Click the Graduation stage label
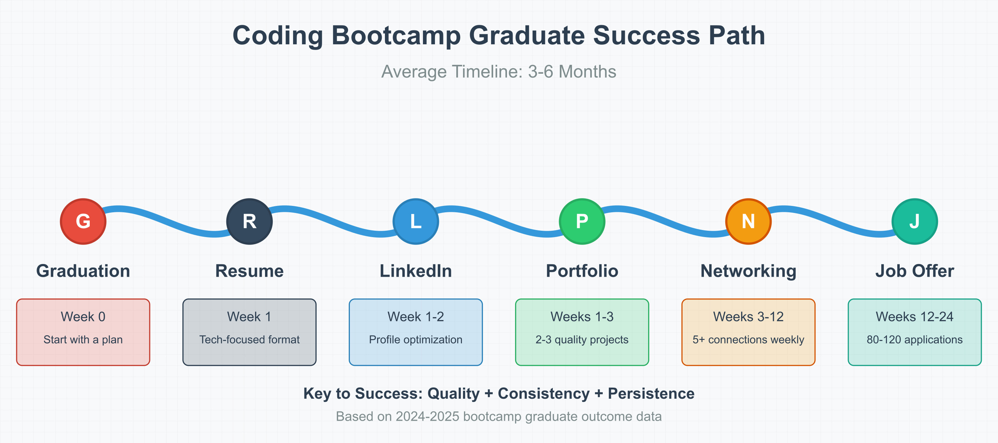This screenshot has height=443, width=998. tap(83, 271)
